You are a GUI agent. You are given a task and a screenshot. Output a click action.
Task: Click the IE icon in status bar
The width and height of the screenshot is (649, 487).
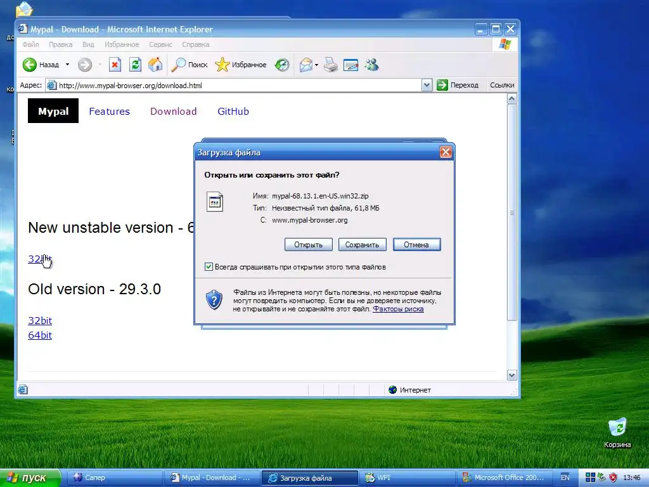[23, 389]
